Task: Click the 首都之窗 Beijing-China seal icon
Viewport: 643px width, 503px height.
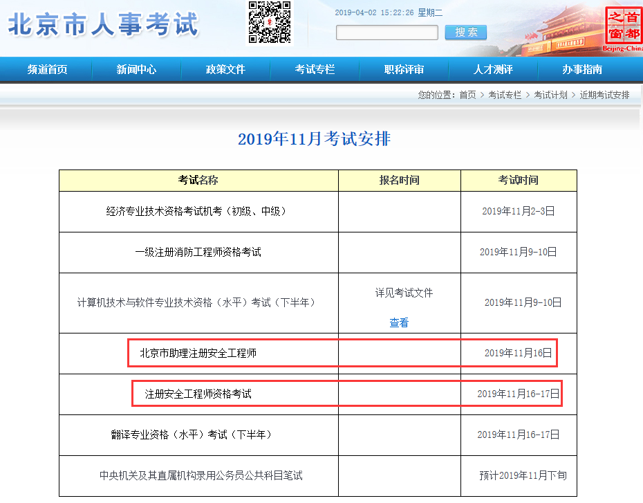Action: point(624,27)
